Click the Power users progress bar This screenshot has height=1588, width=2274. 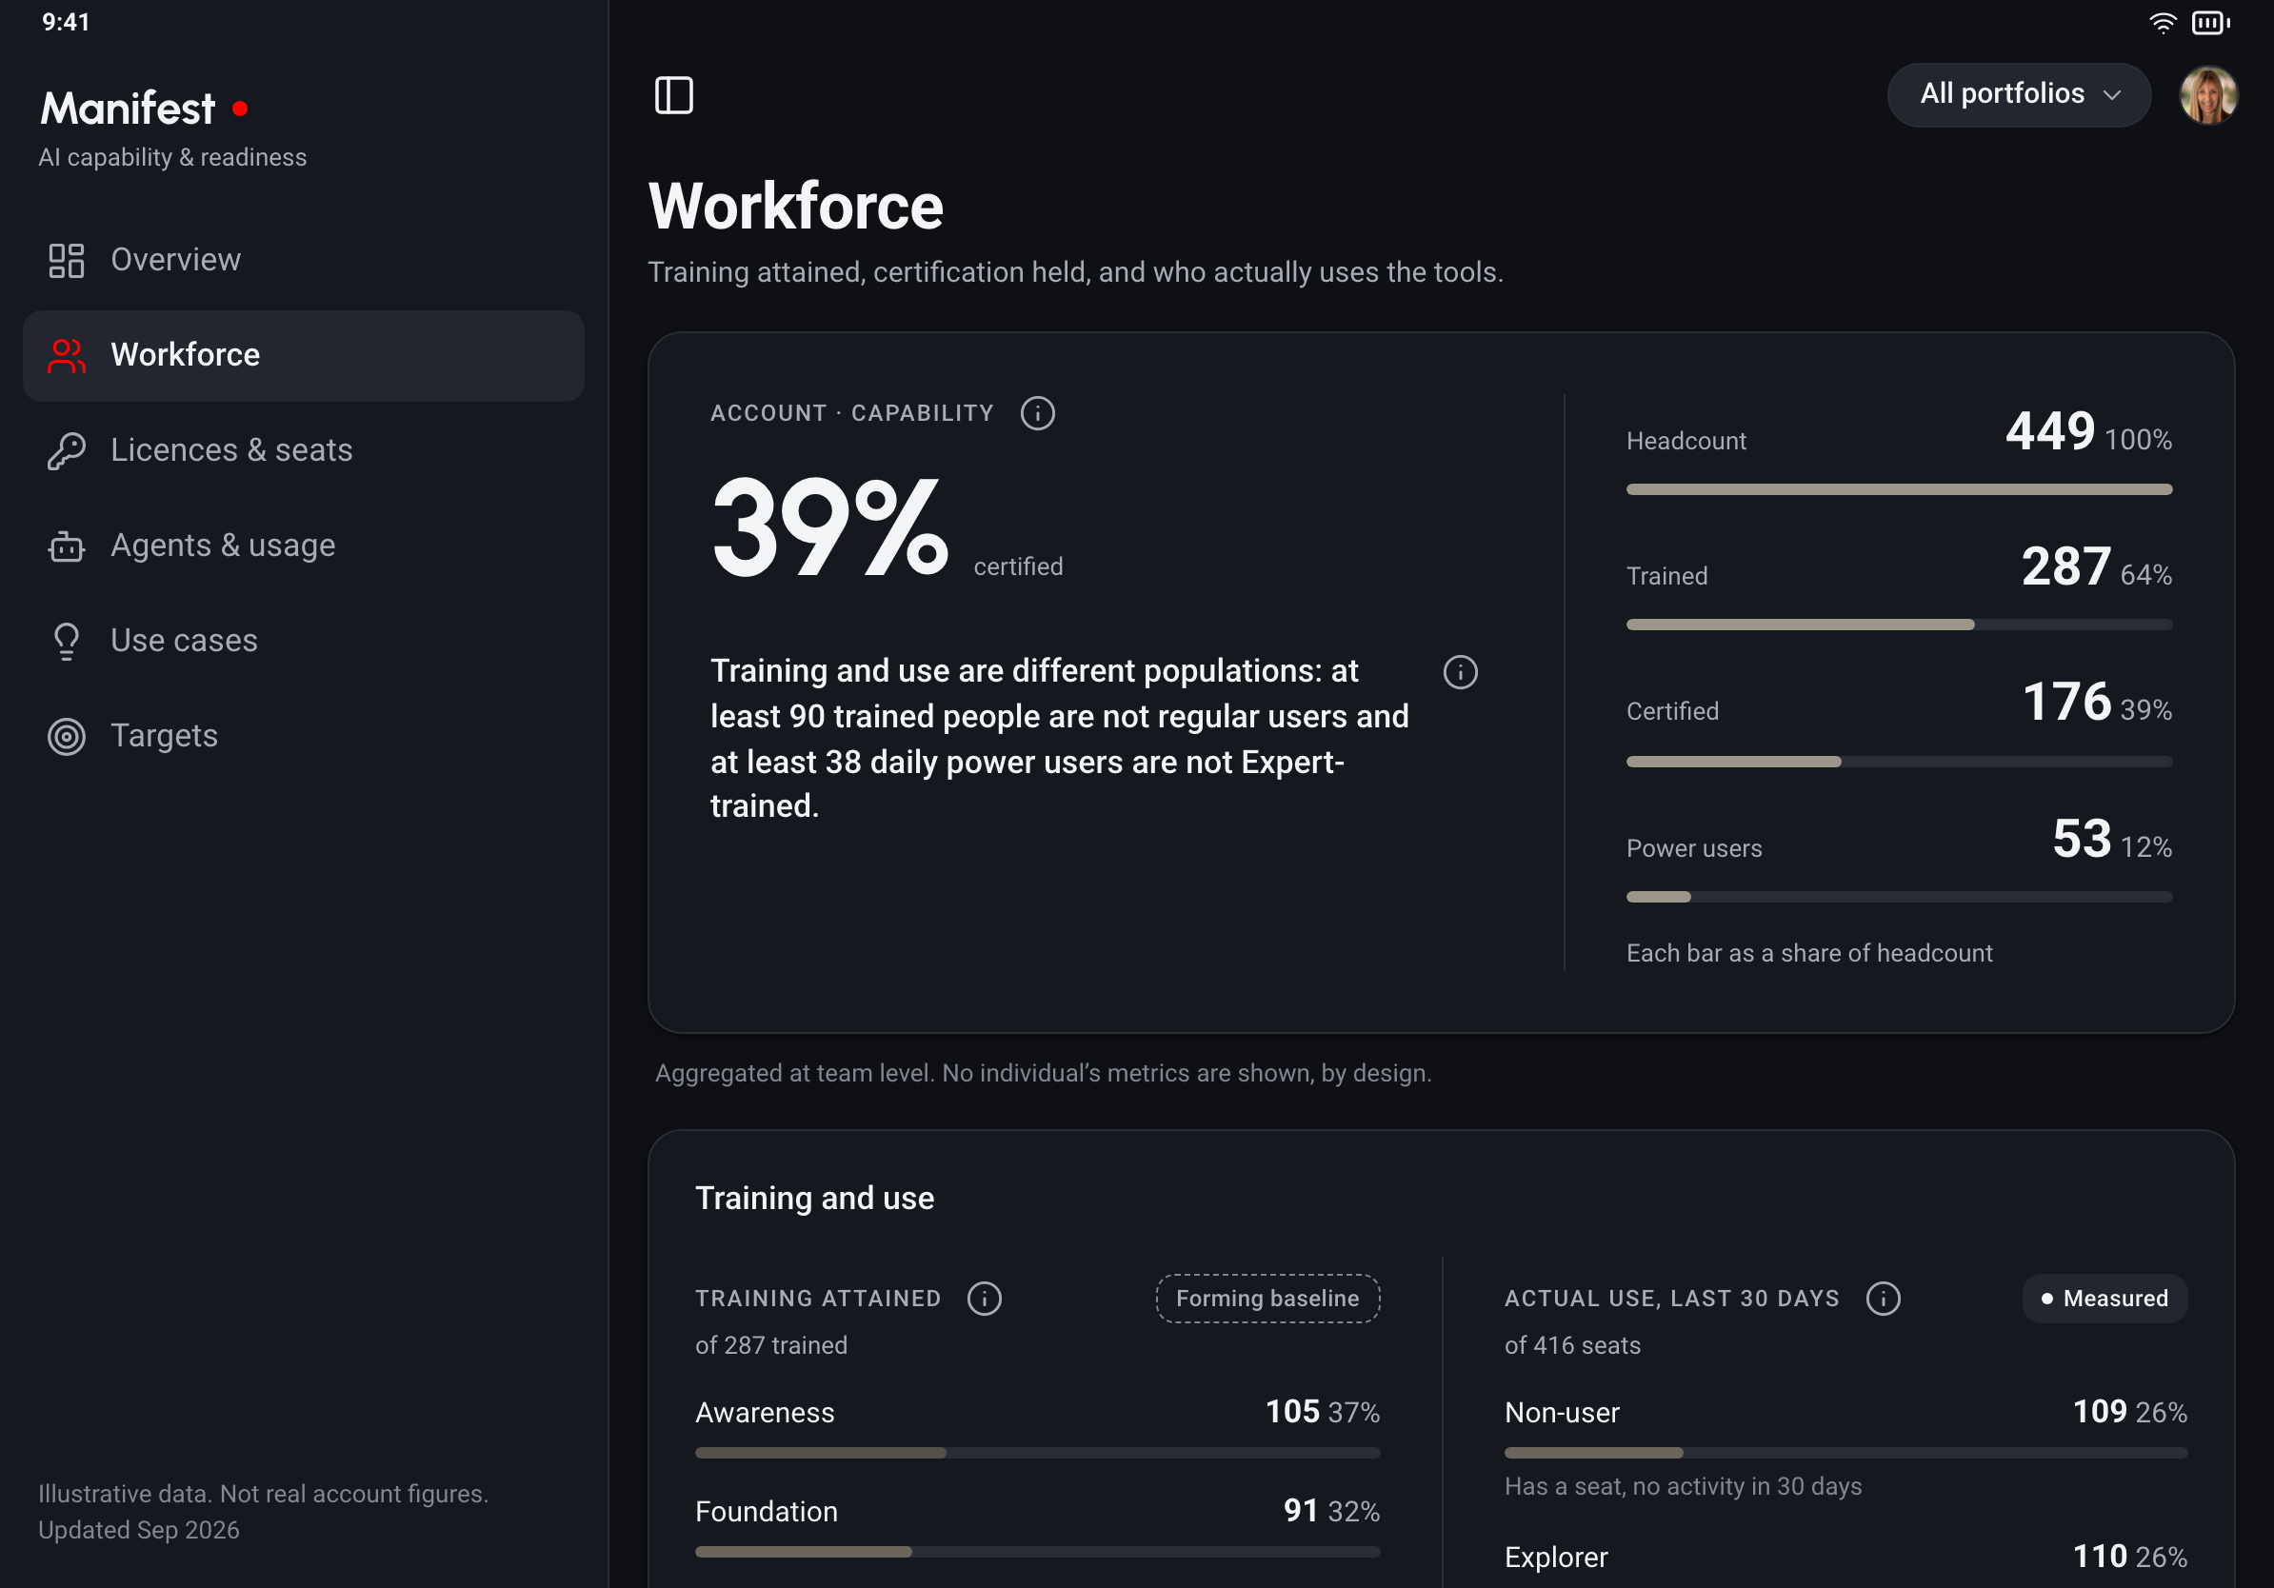(1899, 897)
